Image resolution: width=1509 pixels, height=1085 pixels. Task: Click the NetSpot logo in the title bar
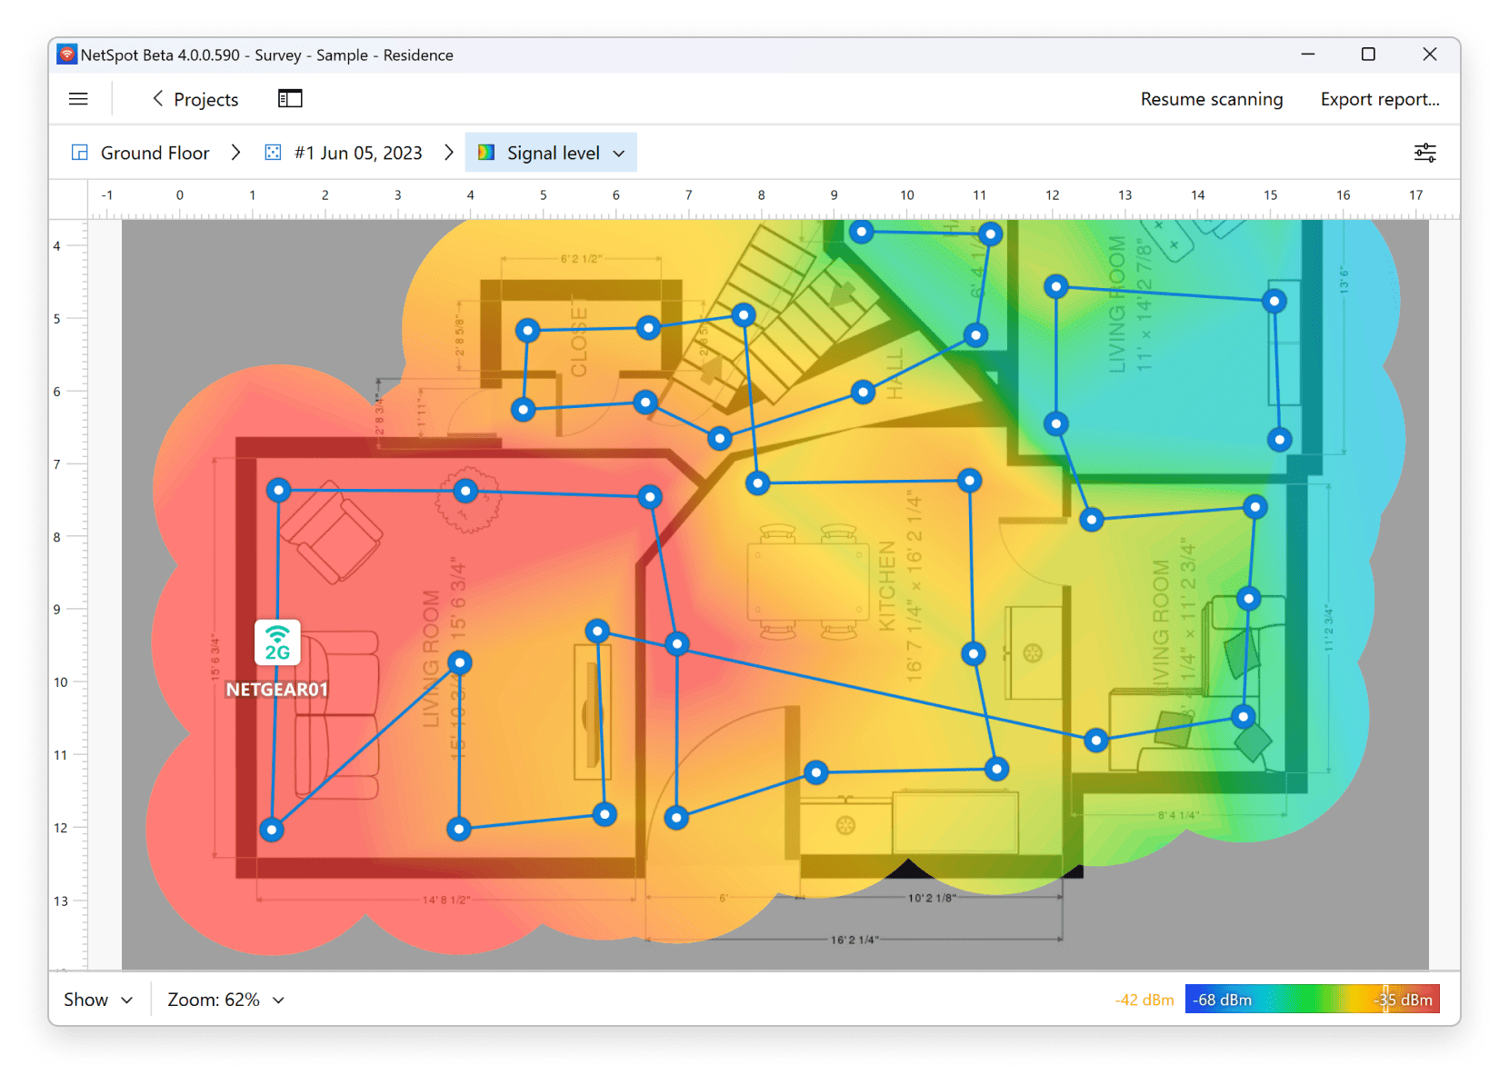[x=65, y=55]
